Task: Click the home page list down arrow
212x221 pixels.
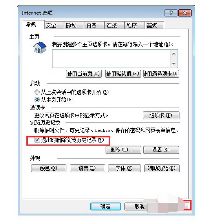Action: pyautogui.click(x=174, y=64)
